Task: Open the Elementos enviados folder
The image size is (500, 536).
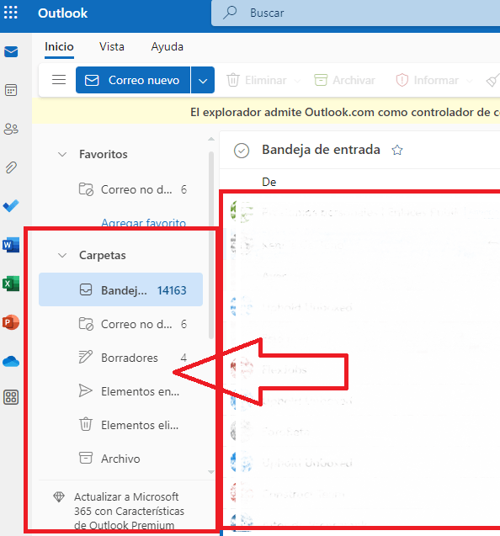Action: [120, 391]
